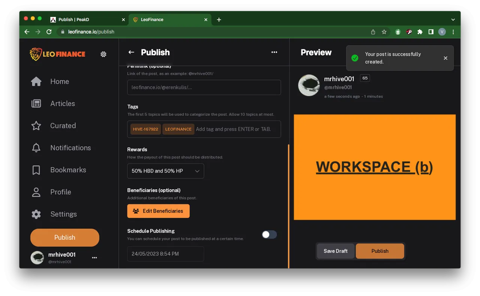Open the mrhive001 account options dots
The height and width of the screenshot is (296, 480).
click(94, 258)
